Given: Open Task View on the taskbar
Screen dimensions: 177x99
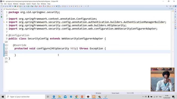Looking at the screenshot, I should 48,97.
